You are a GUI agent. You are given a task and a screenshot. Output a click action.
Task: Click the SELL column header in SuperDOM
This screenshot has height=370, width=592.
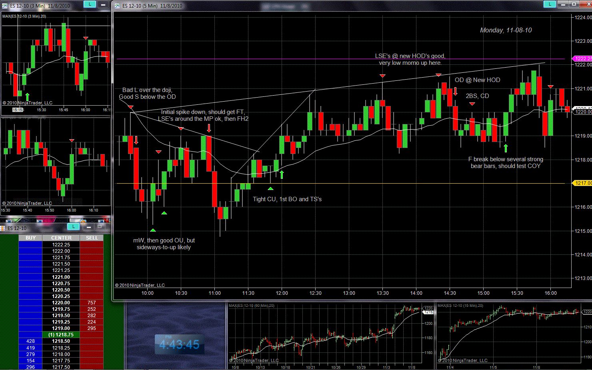click(x=92, y=238)
